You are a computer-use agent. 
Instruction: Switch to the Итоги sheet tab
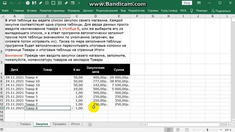pyautogui.click(x=75, y=124)
